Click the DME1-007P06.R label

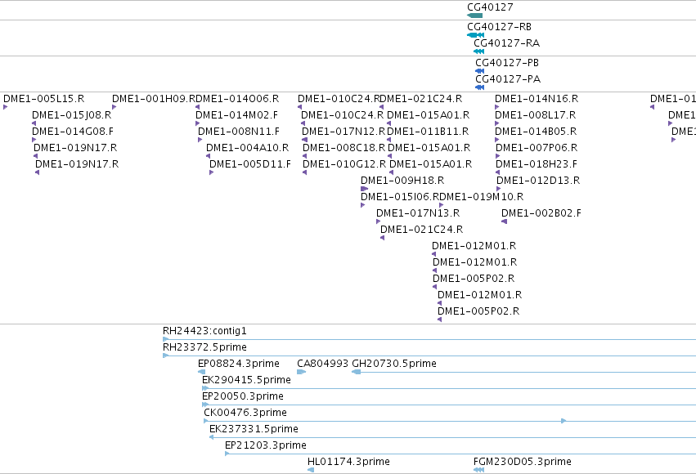[537, 148]
